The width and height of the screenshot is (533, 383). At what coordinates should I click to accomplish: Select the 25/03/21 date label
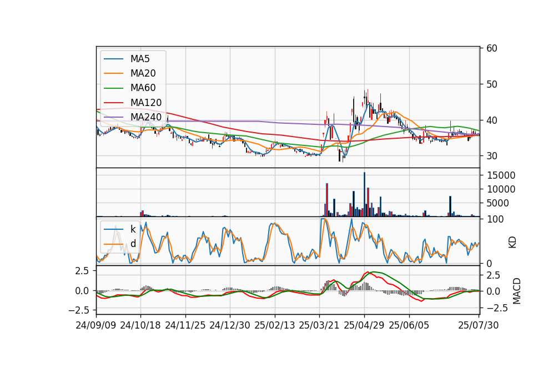point(319,325)
